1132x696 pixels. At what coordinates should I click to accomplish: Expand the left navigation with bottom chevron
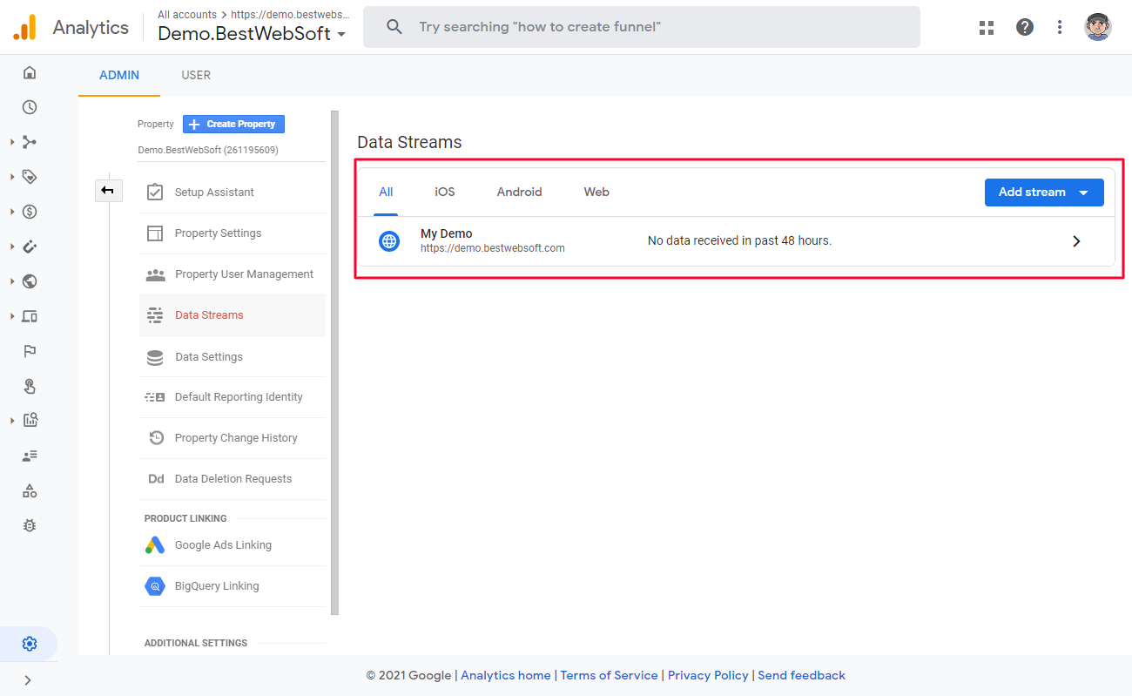click(x=28, y=680)
